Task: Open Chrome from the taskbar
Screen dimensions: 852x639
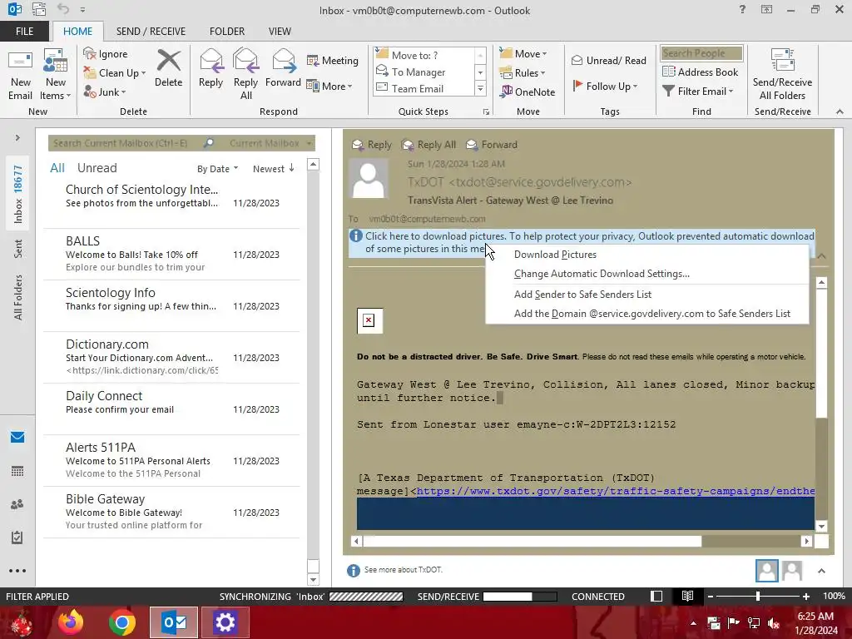Action: point(121,622)
